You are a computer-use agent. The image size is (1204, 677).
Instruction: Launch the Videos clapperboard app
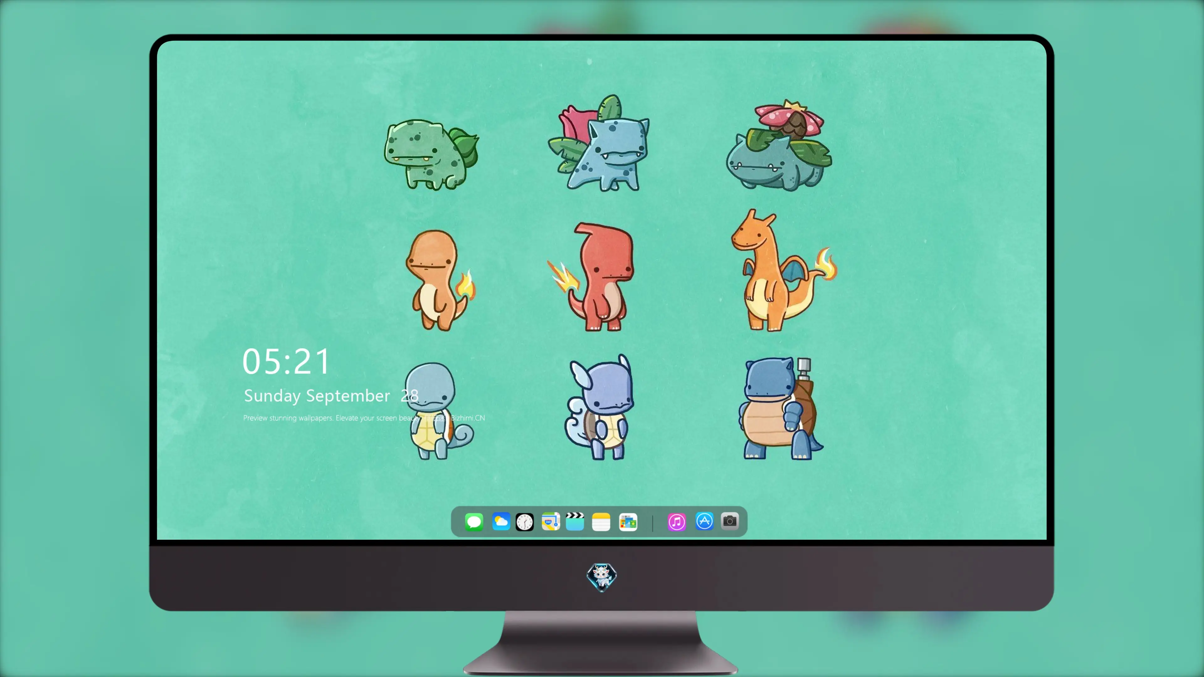575,522
